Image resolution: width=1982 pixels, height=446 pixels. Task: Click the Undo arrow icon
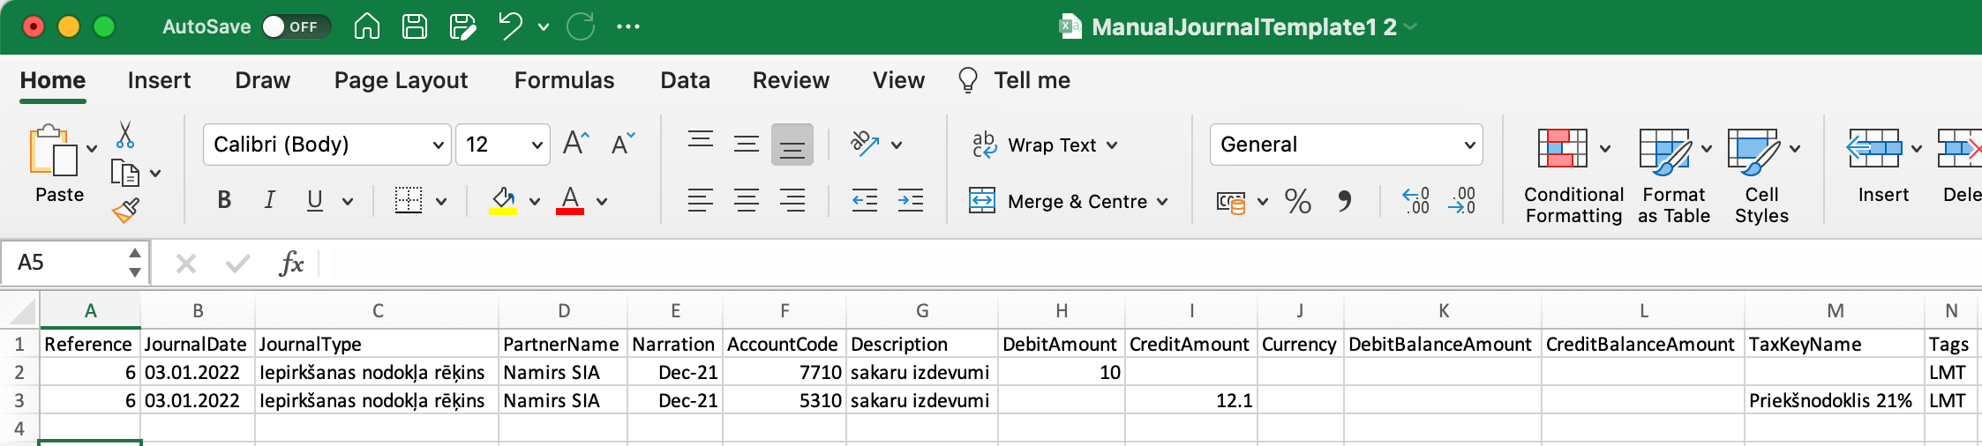[510, 26]
